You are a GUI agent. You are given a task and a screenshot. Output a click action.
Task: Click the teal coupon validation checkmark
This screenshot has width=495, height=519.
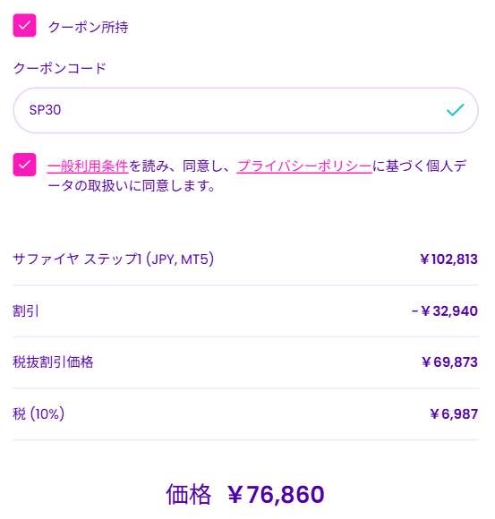pos(456,110)
